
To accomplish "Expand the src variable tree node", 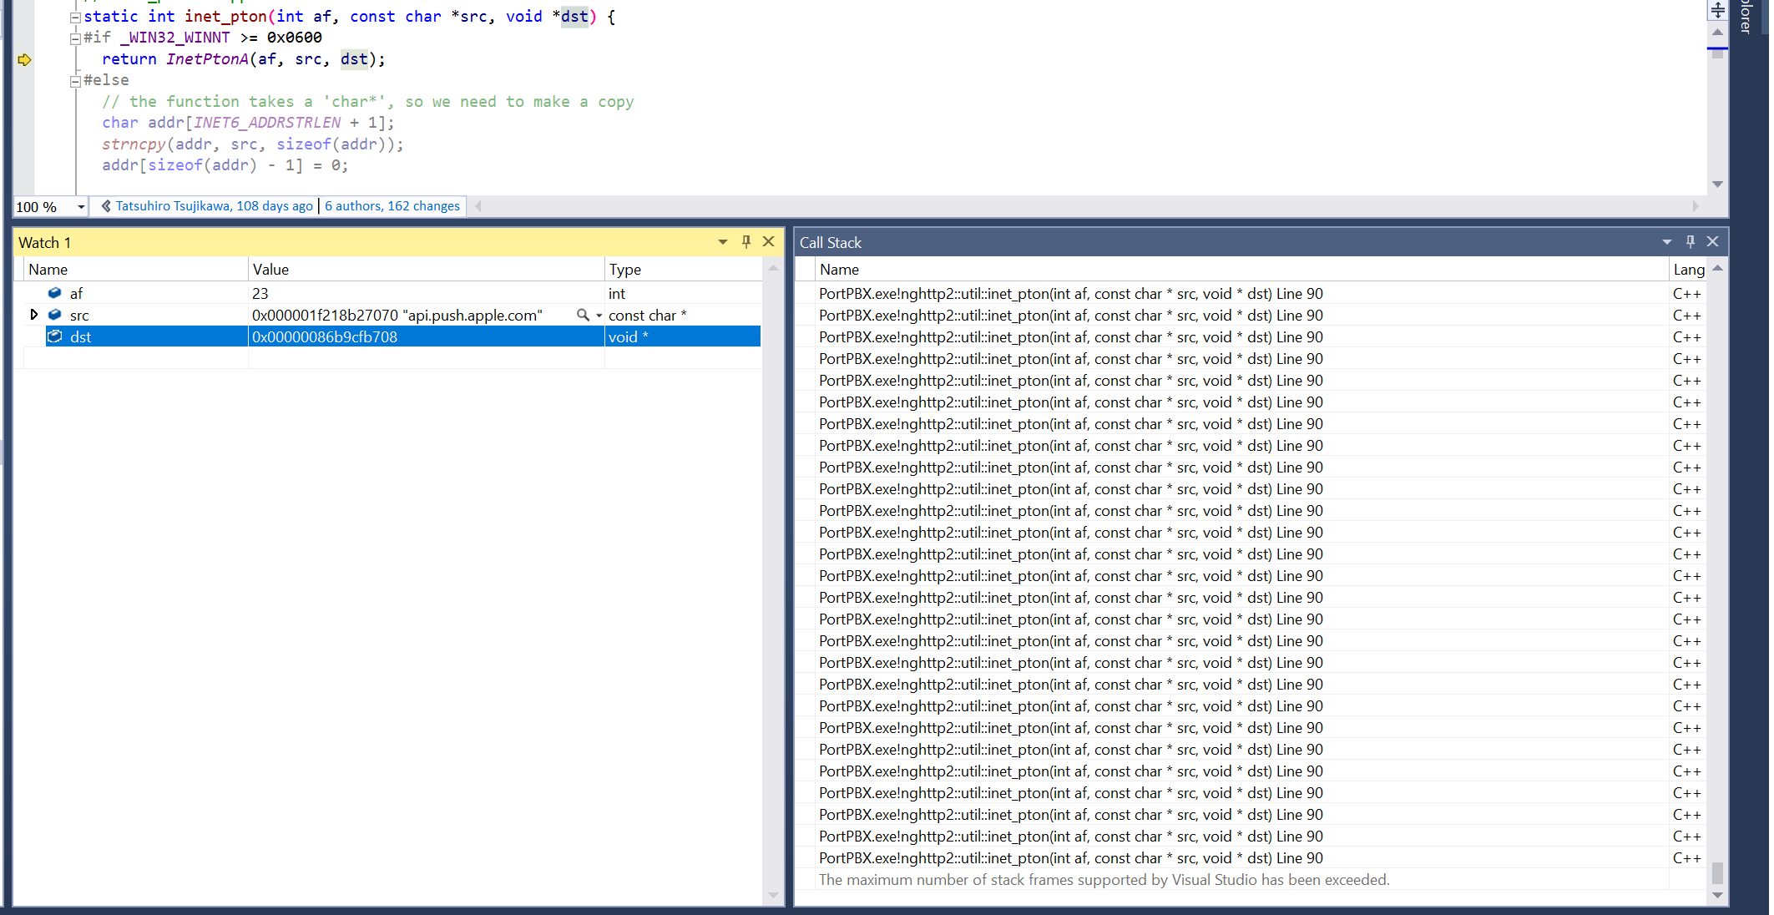I will 34,315.
